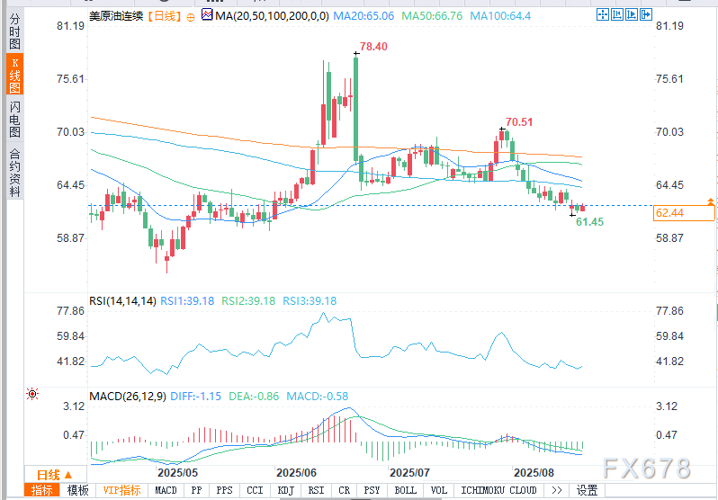
Task: Switch to 分时图 side tab
Action: pyautogui.click(x=14, y=36)
